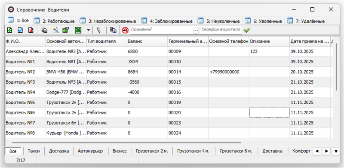Sort by the Основной телефон column header
344x168 pixels.
coord(229,41)
